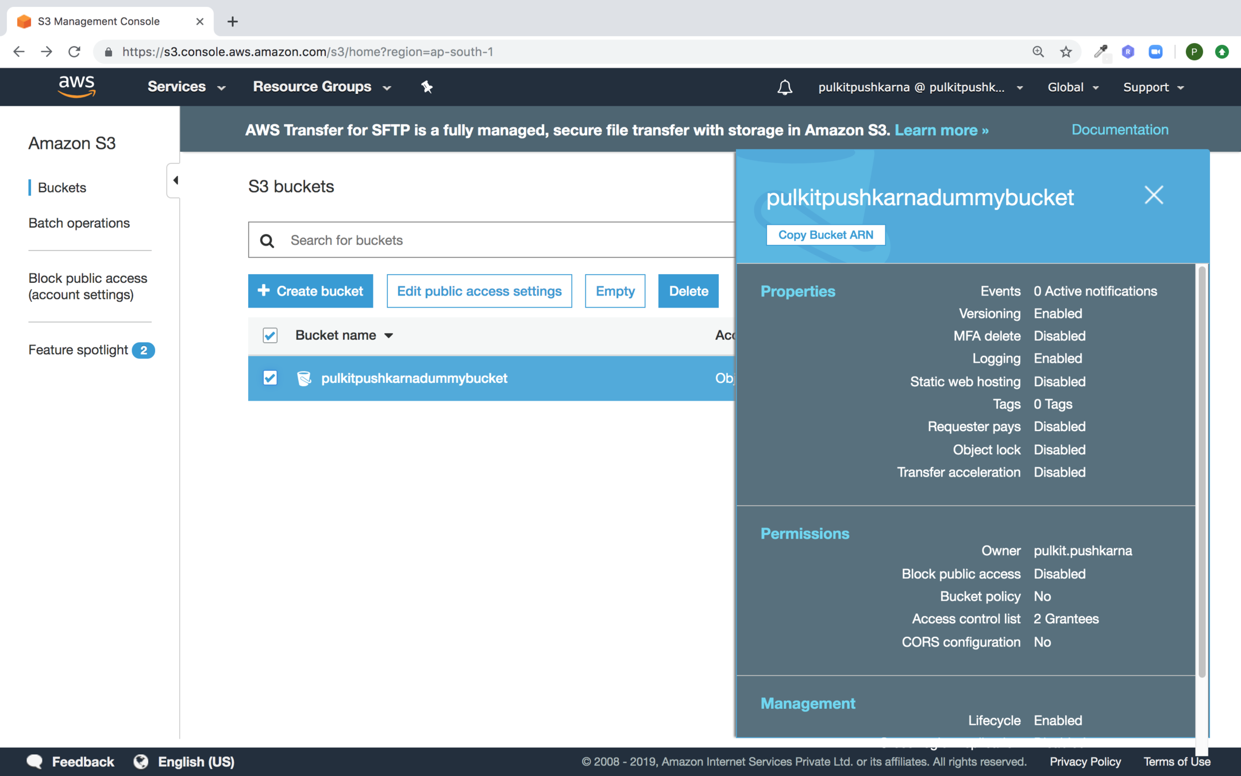Open Batch operations in sidebar
This screenshot has height=776, width=1241.
[x=79, y=223]
